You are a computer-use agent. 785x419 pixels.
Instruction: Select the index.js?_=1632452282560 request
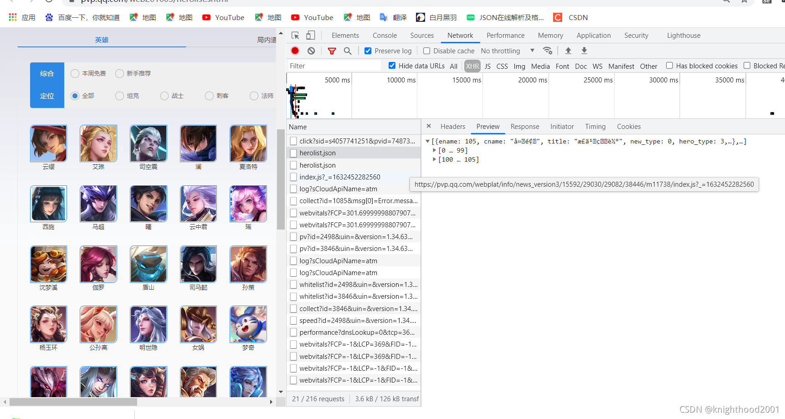[354, 177]
